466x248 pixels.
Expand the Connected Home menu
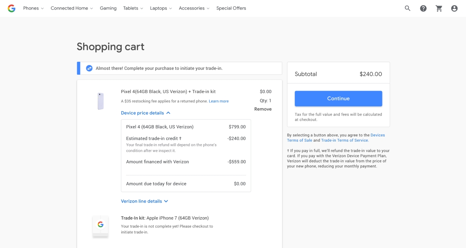click(72, 8)
